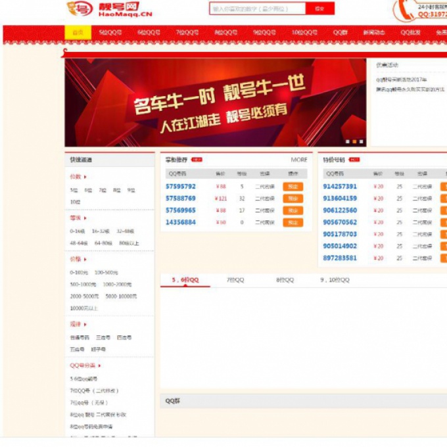This screenshot has height=447, width=447.
Task: Select 顺子号 pattern filter
Action: click(x=99, y=350)
